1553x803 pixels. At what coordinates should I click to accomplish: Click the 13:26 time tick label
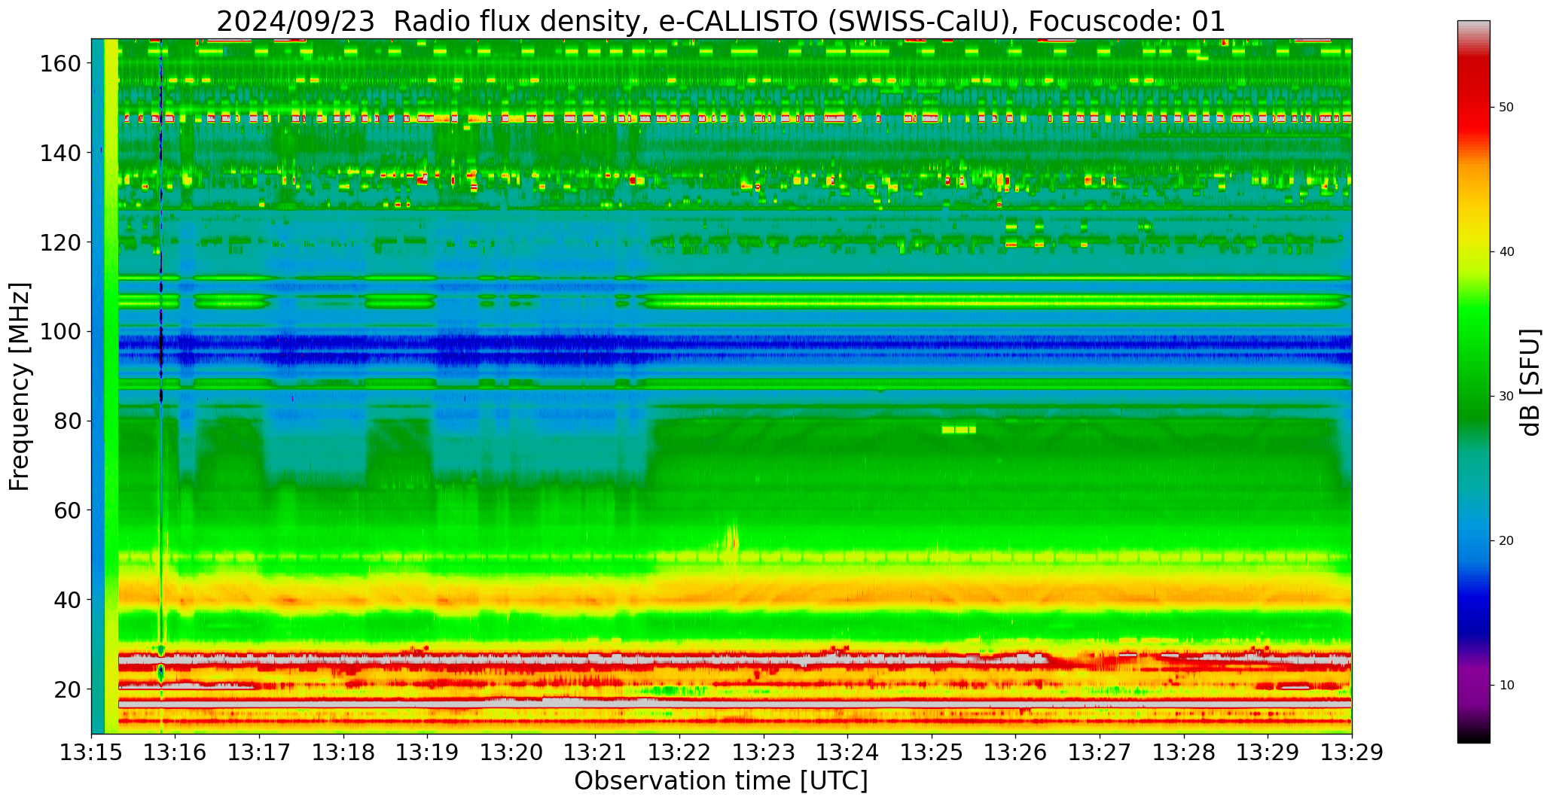point(1016,753)
